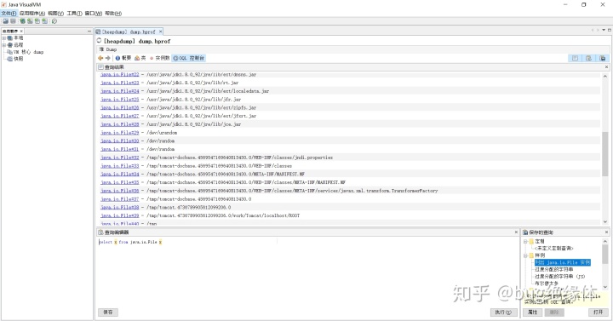Open the java.io.File#29 link
613x321 pixels.
click(120, 133)
